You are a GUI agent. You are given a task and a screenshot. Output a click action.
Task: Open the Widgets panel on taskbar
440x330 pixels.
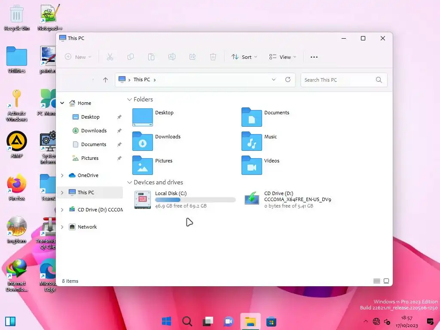tap(10, 321)
